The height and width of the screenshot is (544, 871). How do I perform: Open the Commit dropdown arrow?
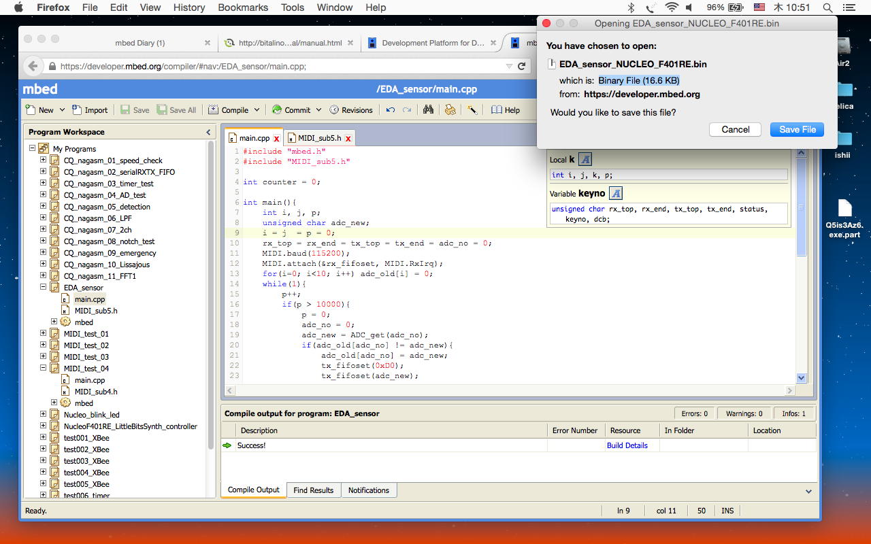tap(318, 110)
